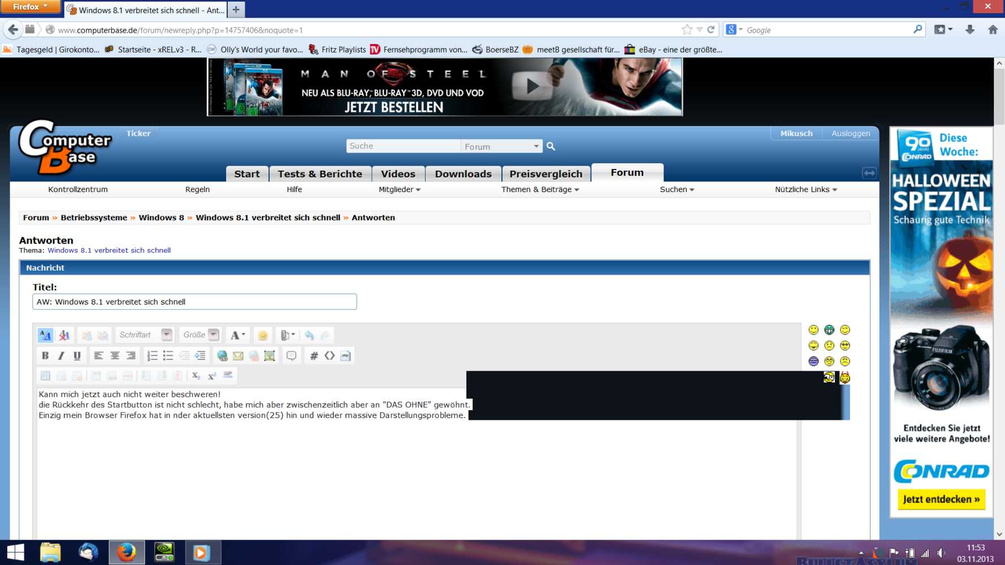
Task: Open the attachment paperclip menu
Action: (288, 335)
